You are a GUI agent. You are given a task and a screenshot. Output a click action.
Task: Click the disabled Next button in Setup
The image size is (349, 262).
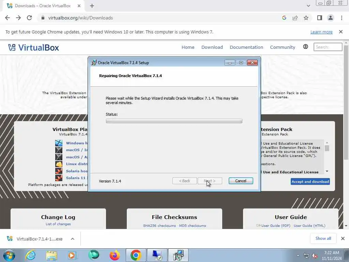point(210,181)
